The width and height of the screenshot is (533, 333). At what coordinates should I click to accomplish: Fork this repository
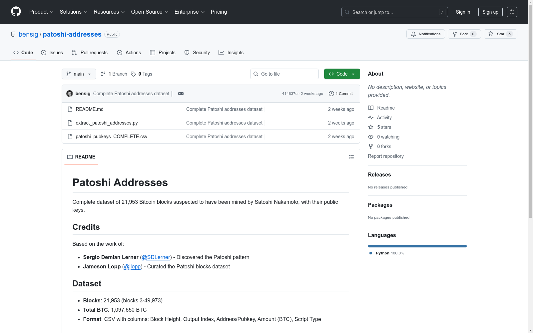click(x=464, y=34)
